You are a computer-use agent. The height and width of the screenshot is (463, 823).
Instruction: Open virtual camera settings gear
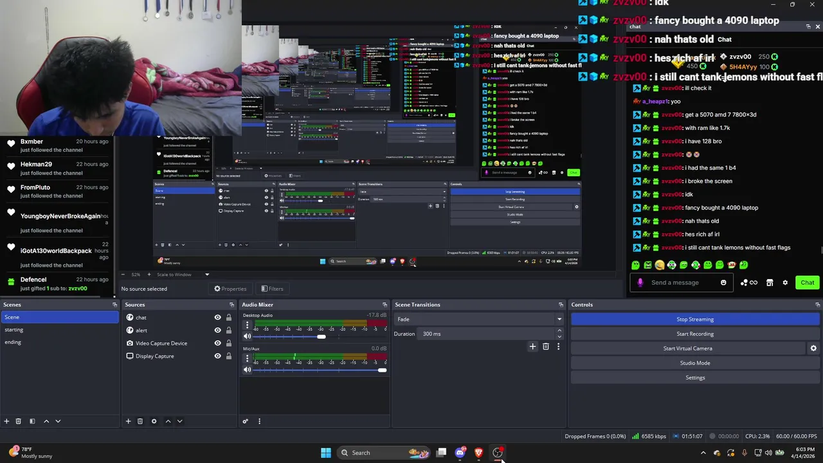(x=813, y=349)
